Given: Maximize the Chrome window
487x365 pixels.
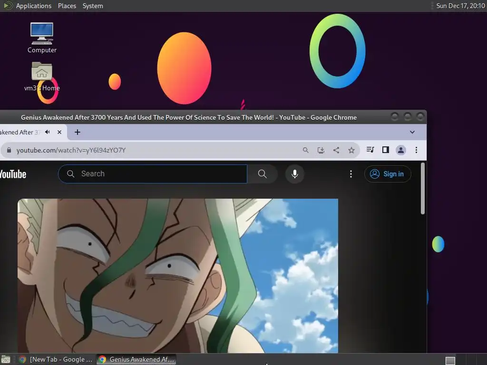Looking at the screenshot, I should coord(408,117).
